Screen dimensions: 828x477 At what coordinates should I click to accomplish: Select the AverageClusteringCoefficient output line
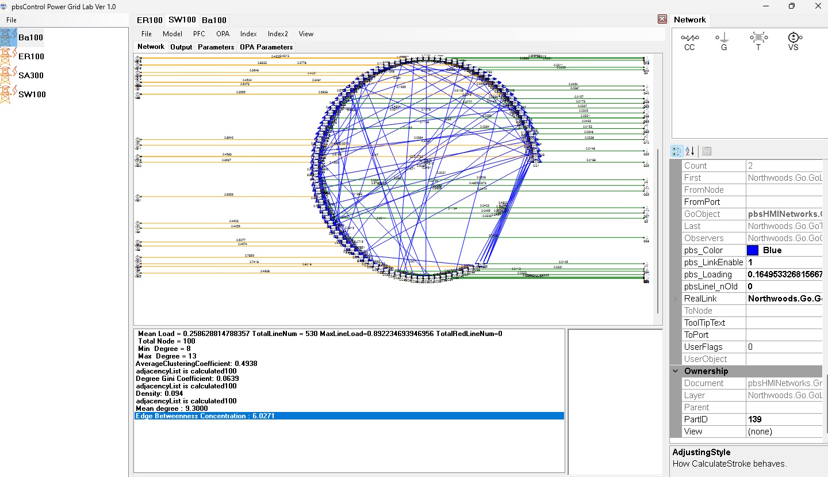click(x=349, y=363)
